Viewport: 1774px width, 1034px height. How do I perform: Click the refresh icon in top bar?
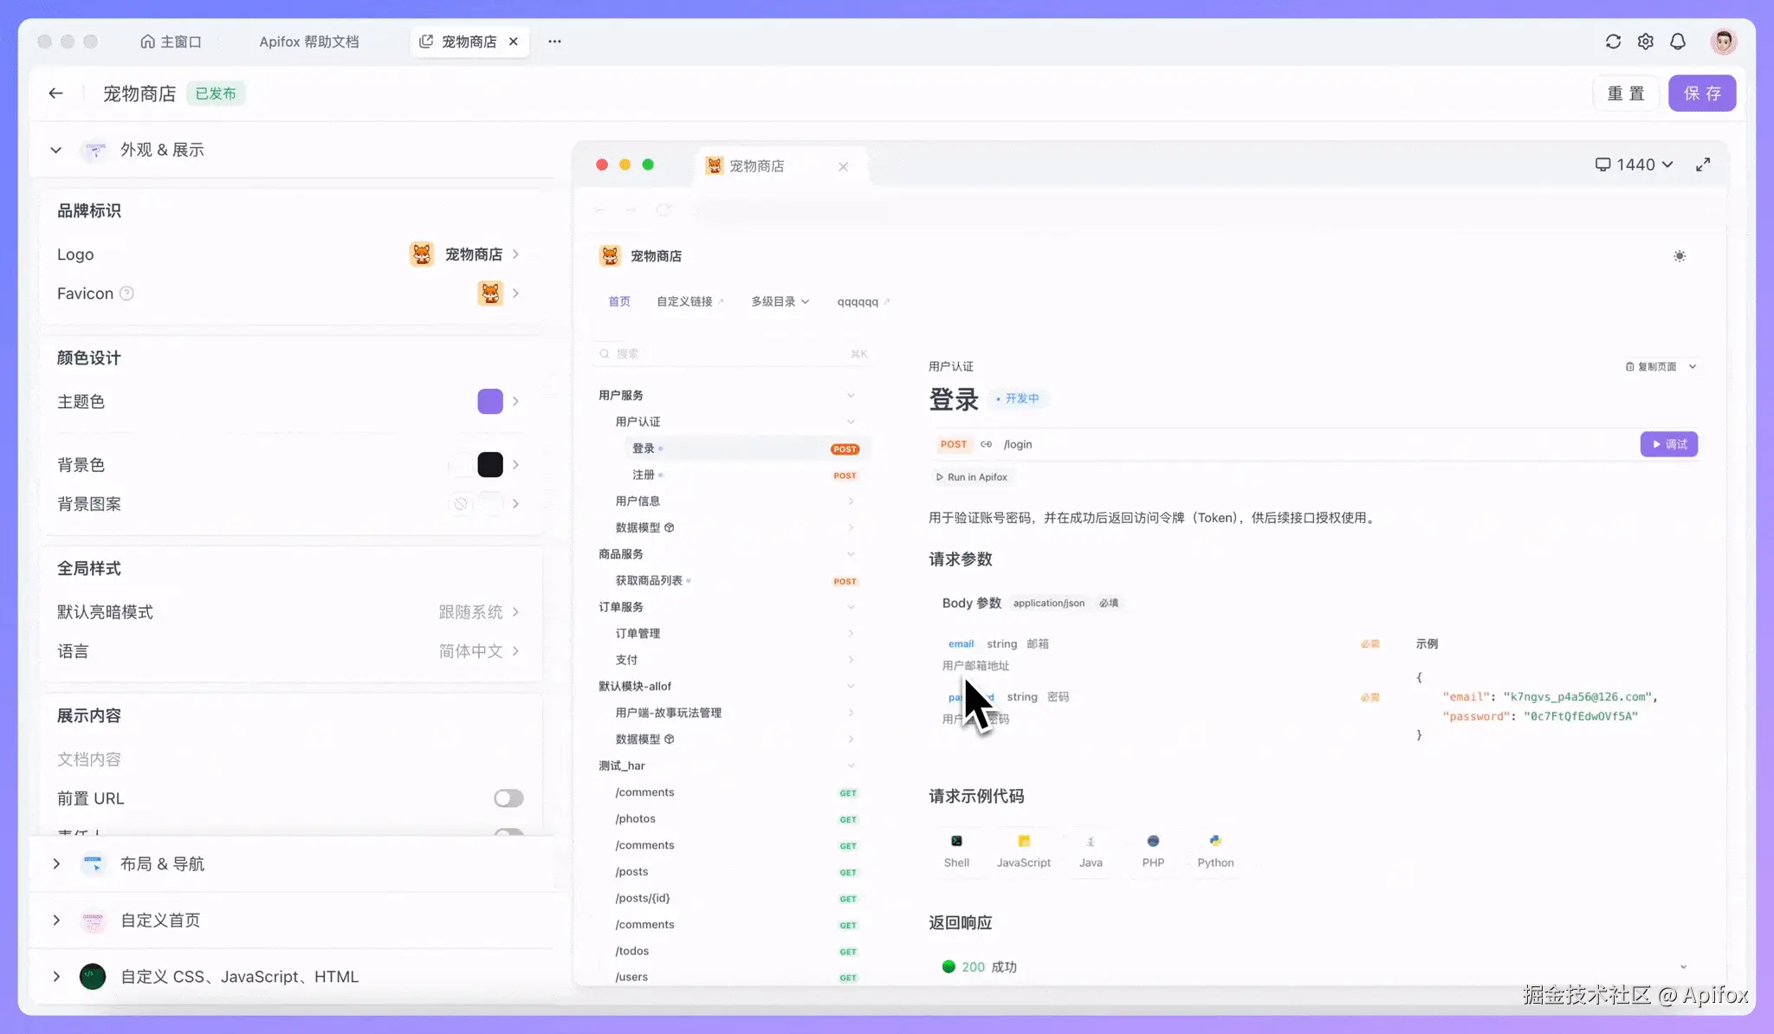[1613, 42]
